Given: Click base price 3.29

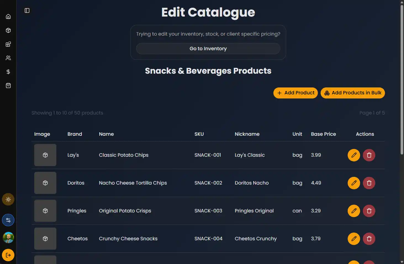Looking at the screenshot, I should pyautogui.click(x=316, y=211).
